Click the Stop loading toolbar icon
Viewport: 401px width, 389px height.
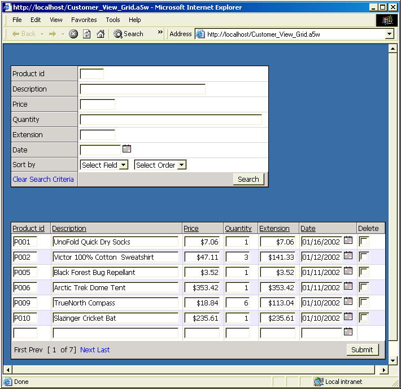tap(73, 34)
